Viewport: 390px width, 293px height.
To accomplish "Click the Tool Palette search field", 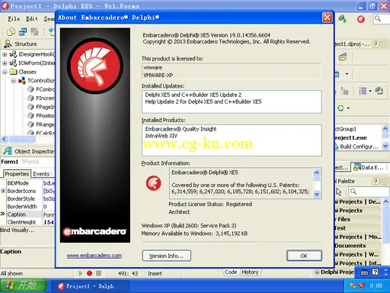I will 369,192.
